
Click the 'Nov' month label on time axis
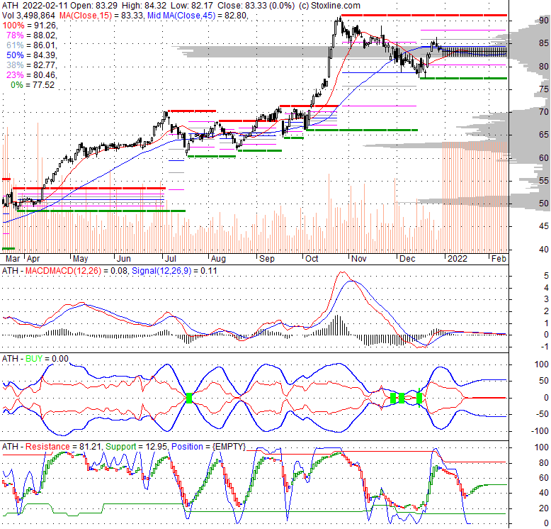click(x=359, y=259)
